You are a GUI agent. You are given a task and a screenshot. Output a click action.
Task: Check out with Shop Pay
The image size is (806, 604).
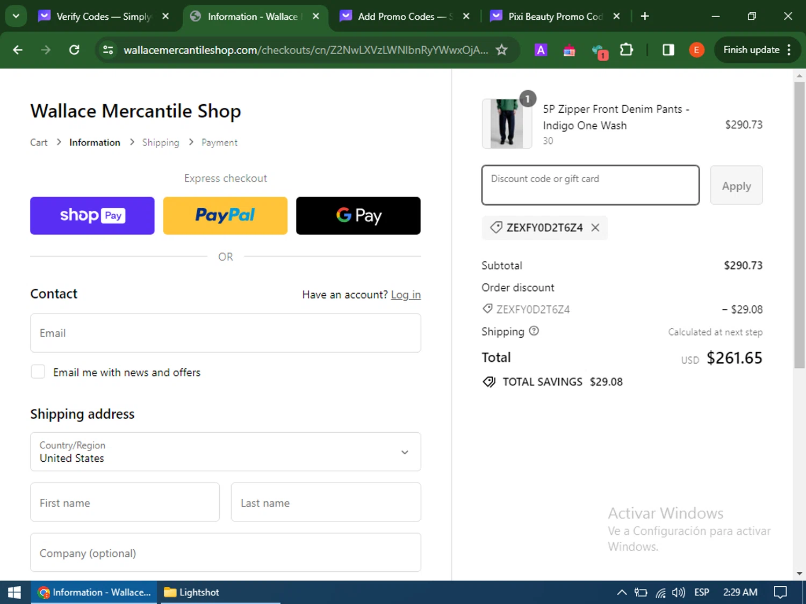(x=92, y=215)
